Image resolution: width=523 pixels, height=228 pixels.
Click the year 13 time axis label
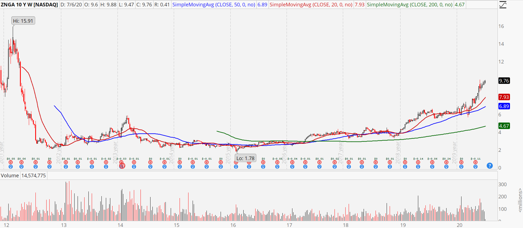click(x=64, y=225)
